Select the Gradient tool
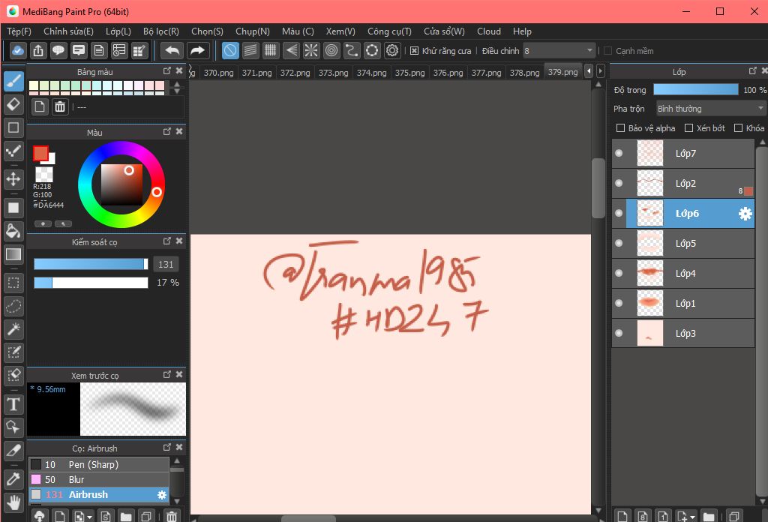 (13, 254)
